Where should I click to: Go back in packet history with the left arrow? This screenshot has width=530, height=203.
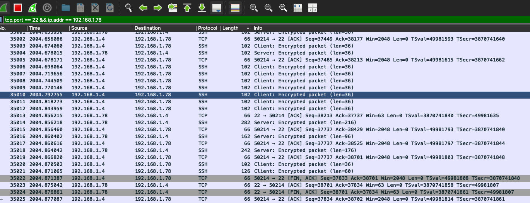tap(143, 7)
